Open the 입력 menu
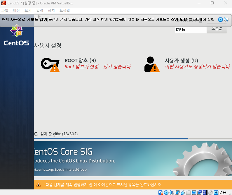This screenshot has height=195, width=232. 40,11
